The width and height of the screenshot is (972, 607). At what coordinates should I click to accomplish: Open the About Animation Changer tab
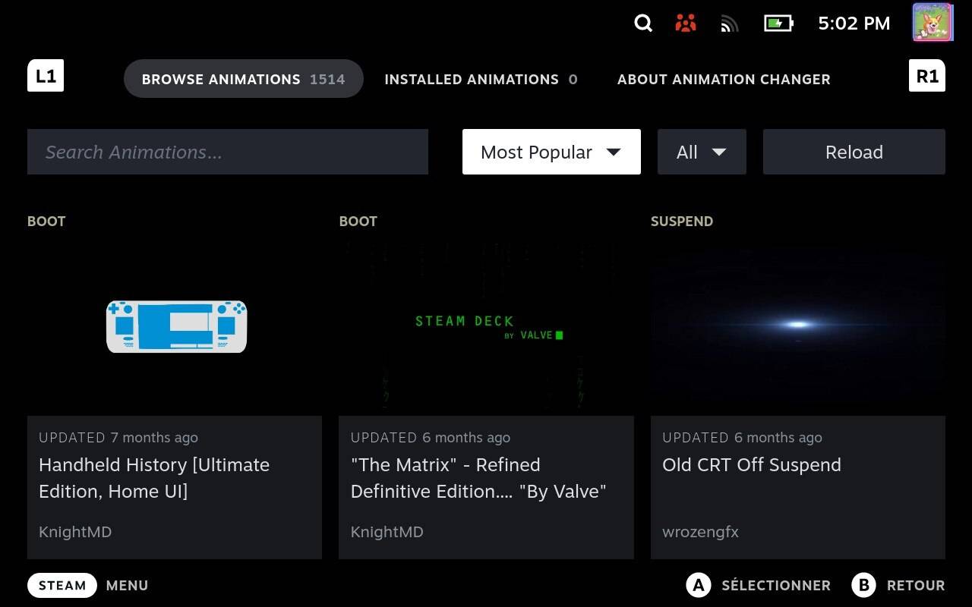click(x=724, y=79)
